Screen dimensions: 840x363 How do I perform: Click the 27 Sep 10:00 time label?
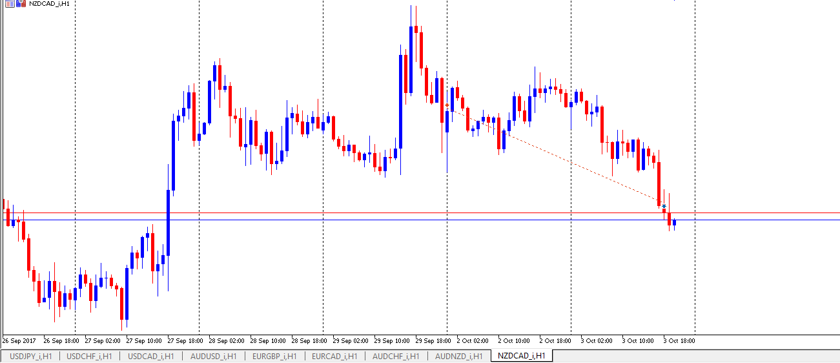144,340
